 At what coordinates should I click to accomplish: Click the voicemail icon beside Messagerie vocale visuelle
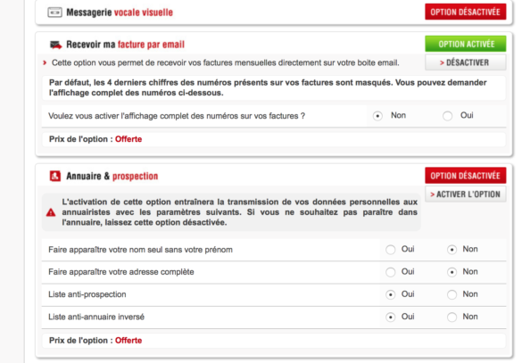coord(54,12)
